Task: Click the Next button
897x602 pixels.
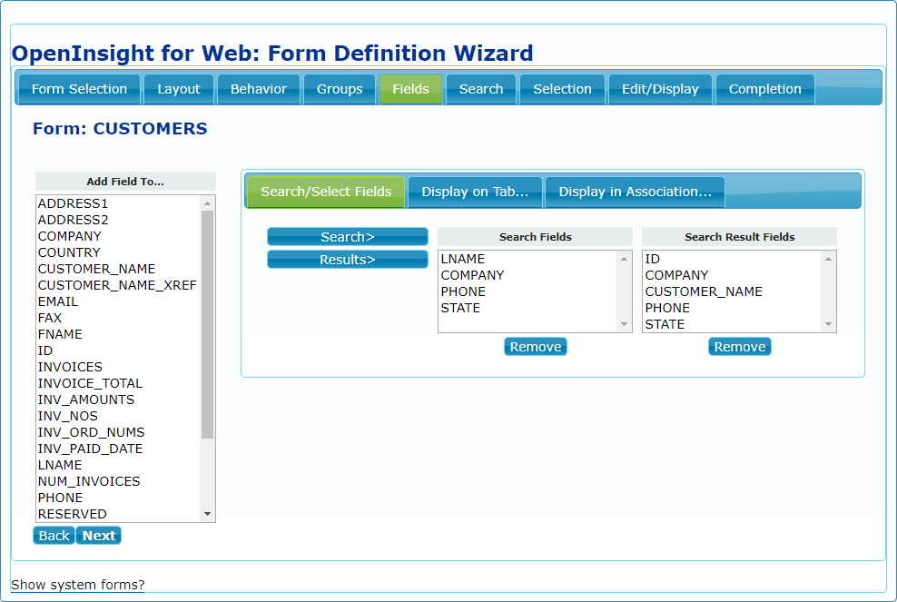Action: (99, 536)
